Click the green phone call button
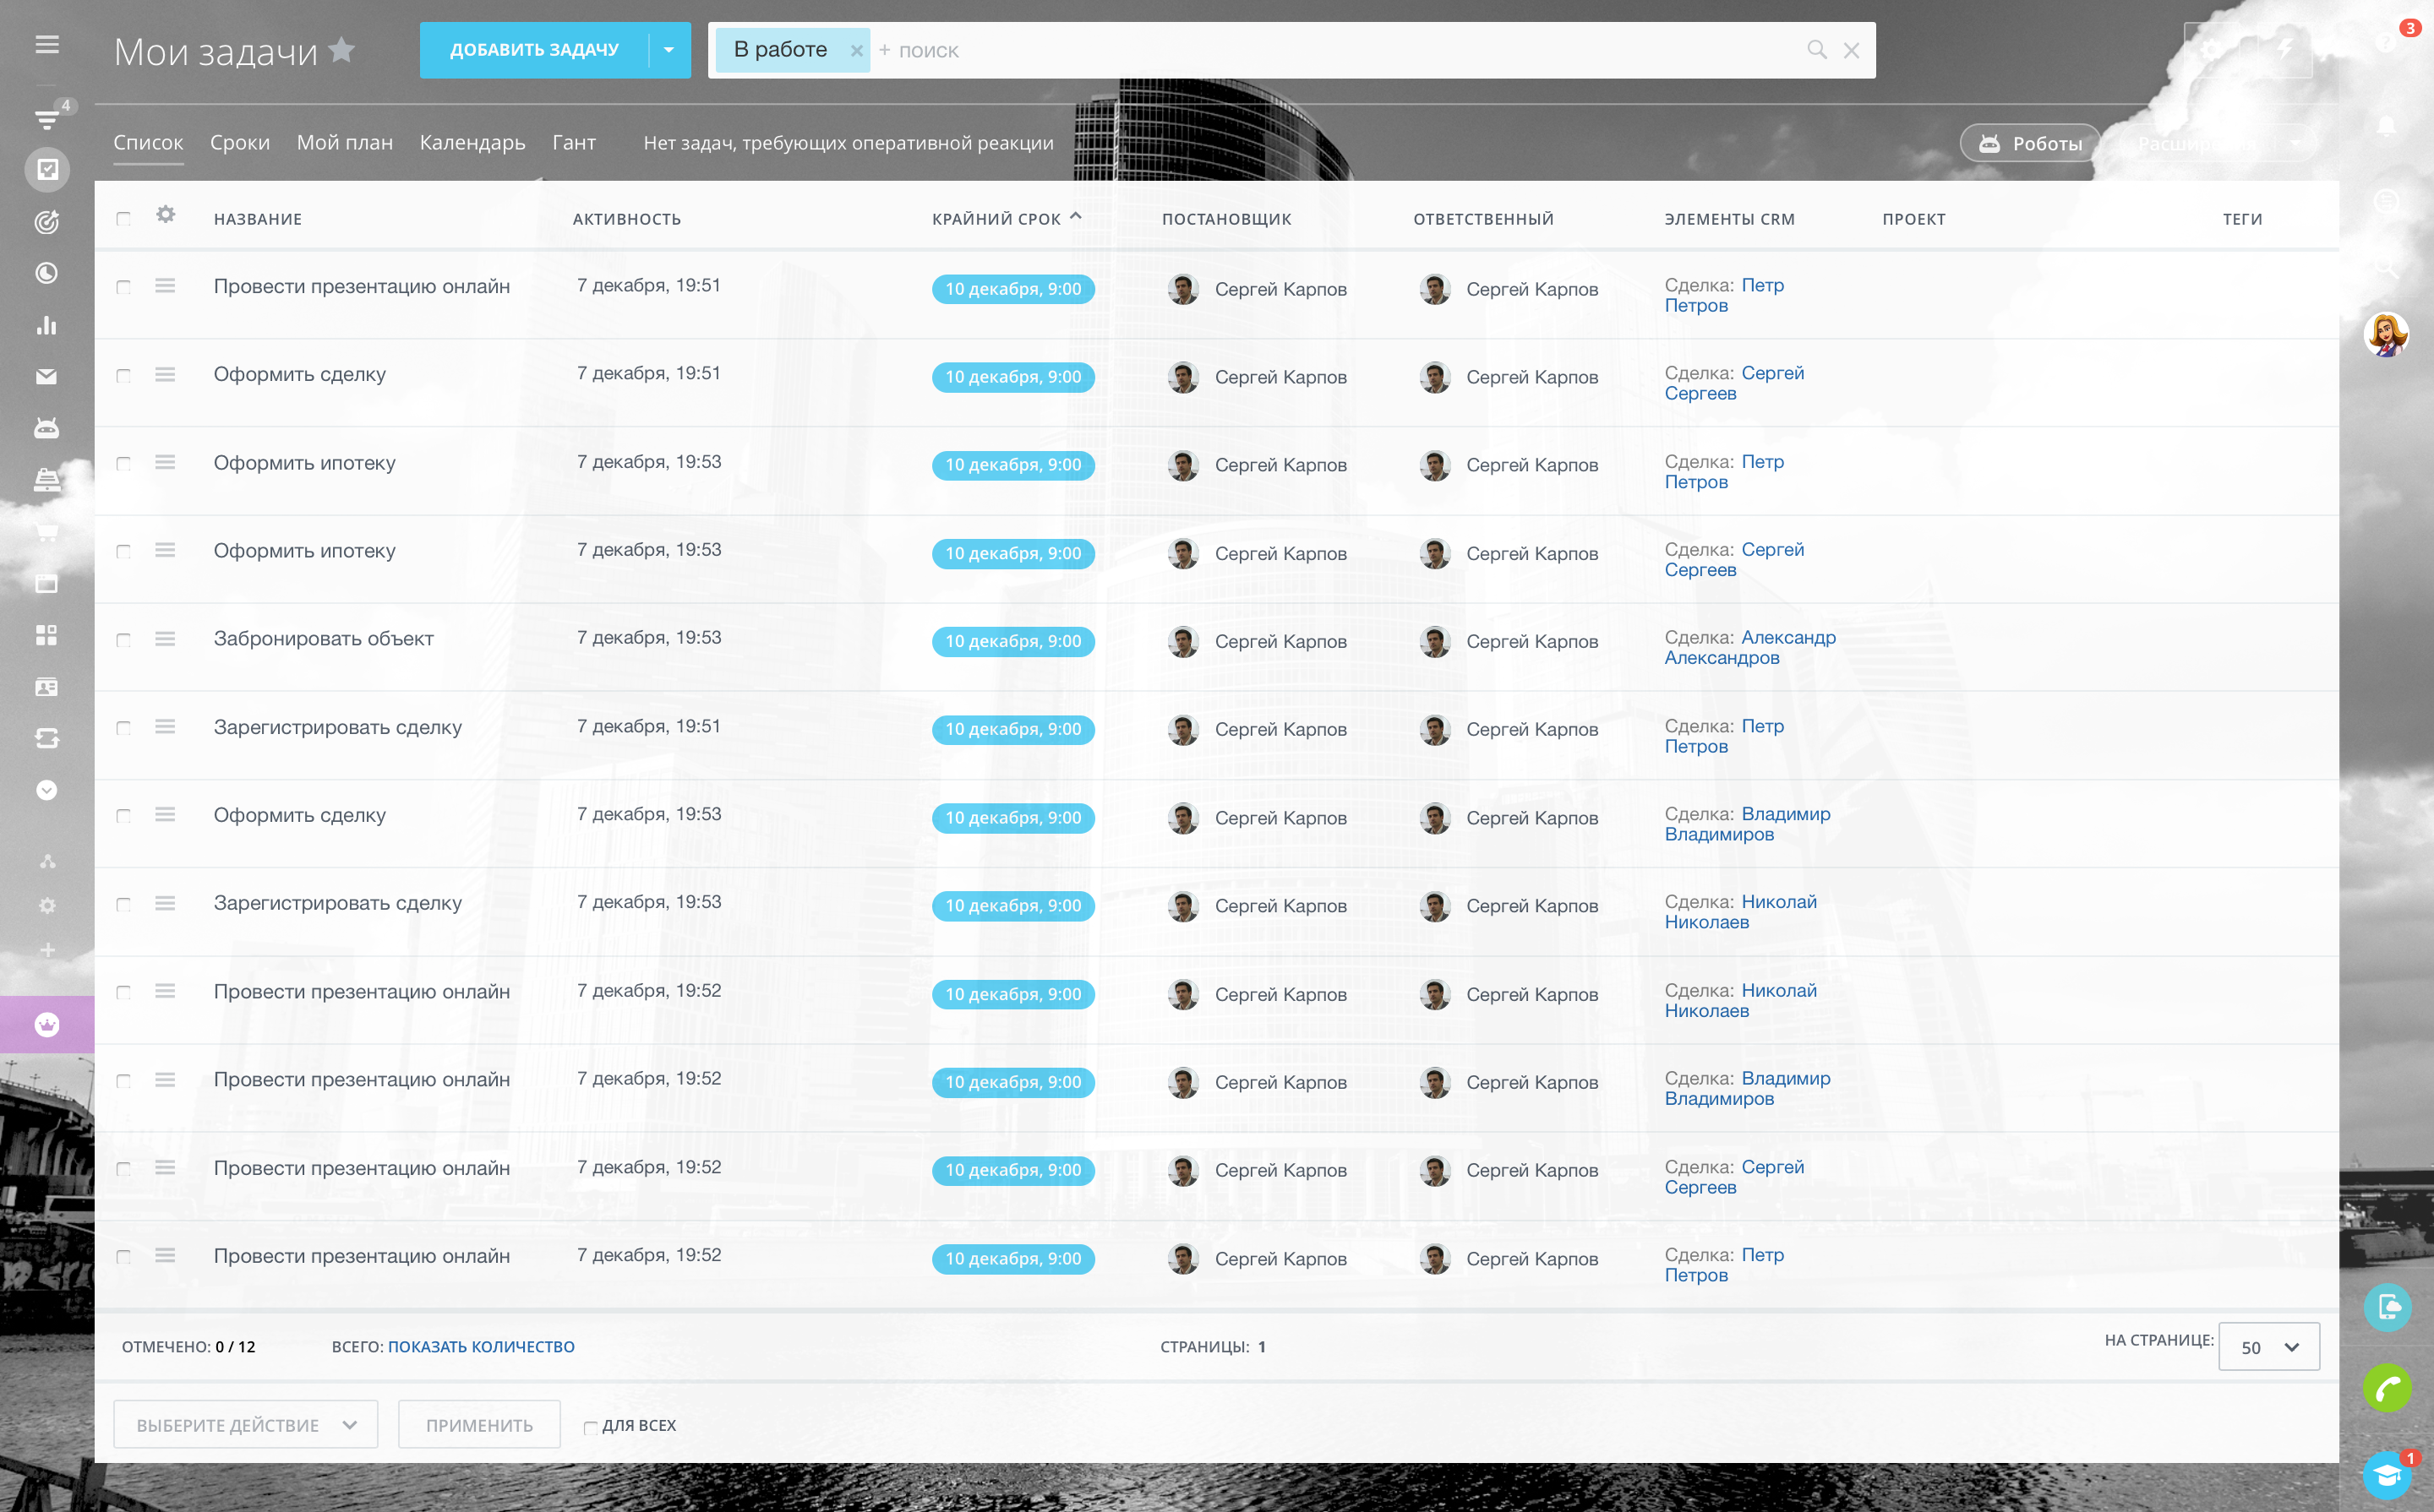This screenshot has height=1512, width=2434. tap(2387, 1389)
